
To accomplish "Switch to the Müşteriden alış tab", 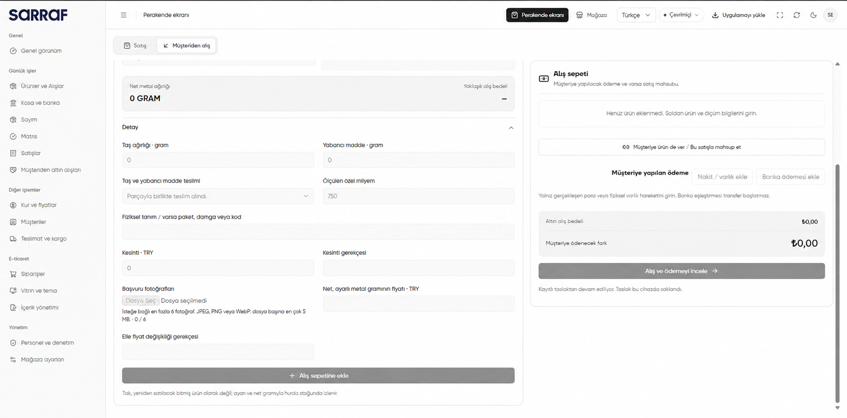I will pos(186,46).
